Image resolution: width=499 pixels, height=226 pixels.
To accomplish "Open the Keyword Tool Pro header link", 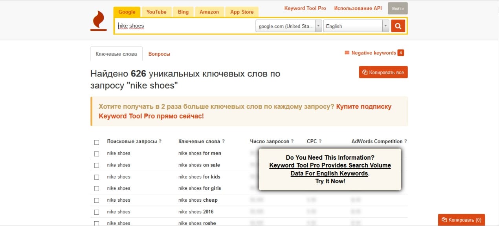I will coord(305,8).
